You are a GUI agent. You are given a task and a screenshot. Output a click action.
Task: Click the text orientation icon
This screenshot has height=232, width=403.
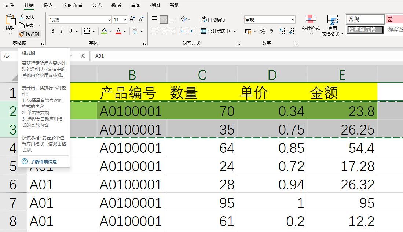tap(184, 19)
